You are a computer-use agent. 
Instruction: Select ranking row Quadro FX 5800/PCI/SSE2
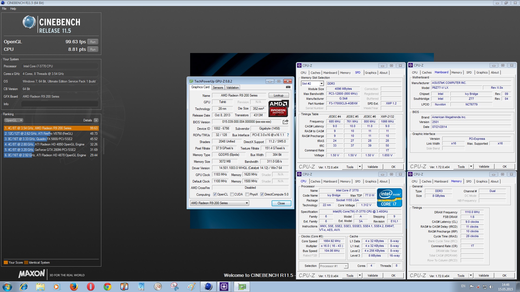pyautogui.click(x=51, y=139)
